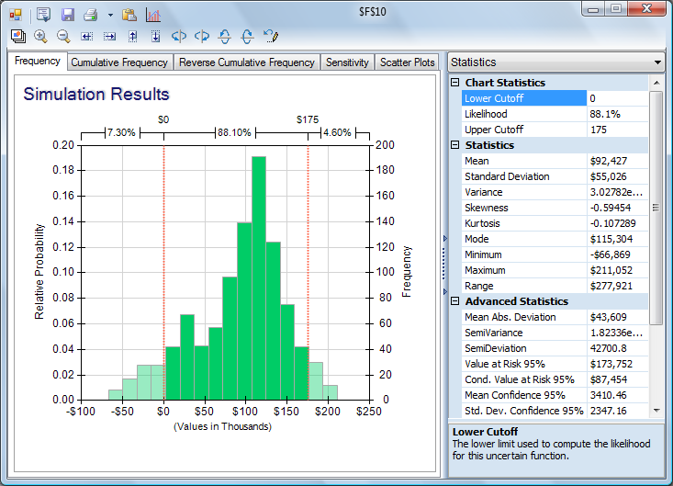Image resolution: width=673 pixels, height=486 pixels.
Task: Click the clipboard copy icon
Action: tap(129, 15)
